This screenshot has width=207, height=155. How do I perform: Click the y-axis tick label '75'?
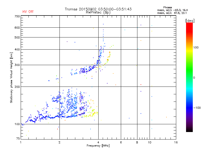pyautogui.click(x=18, y=138)
